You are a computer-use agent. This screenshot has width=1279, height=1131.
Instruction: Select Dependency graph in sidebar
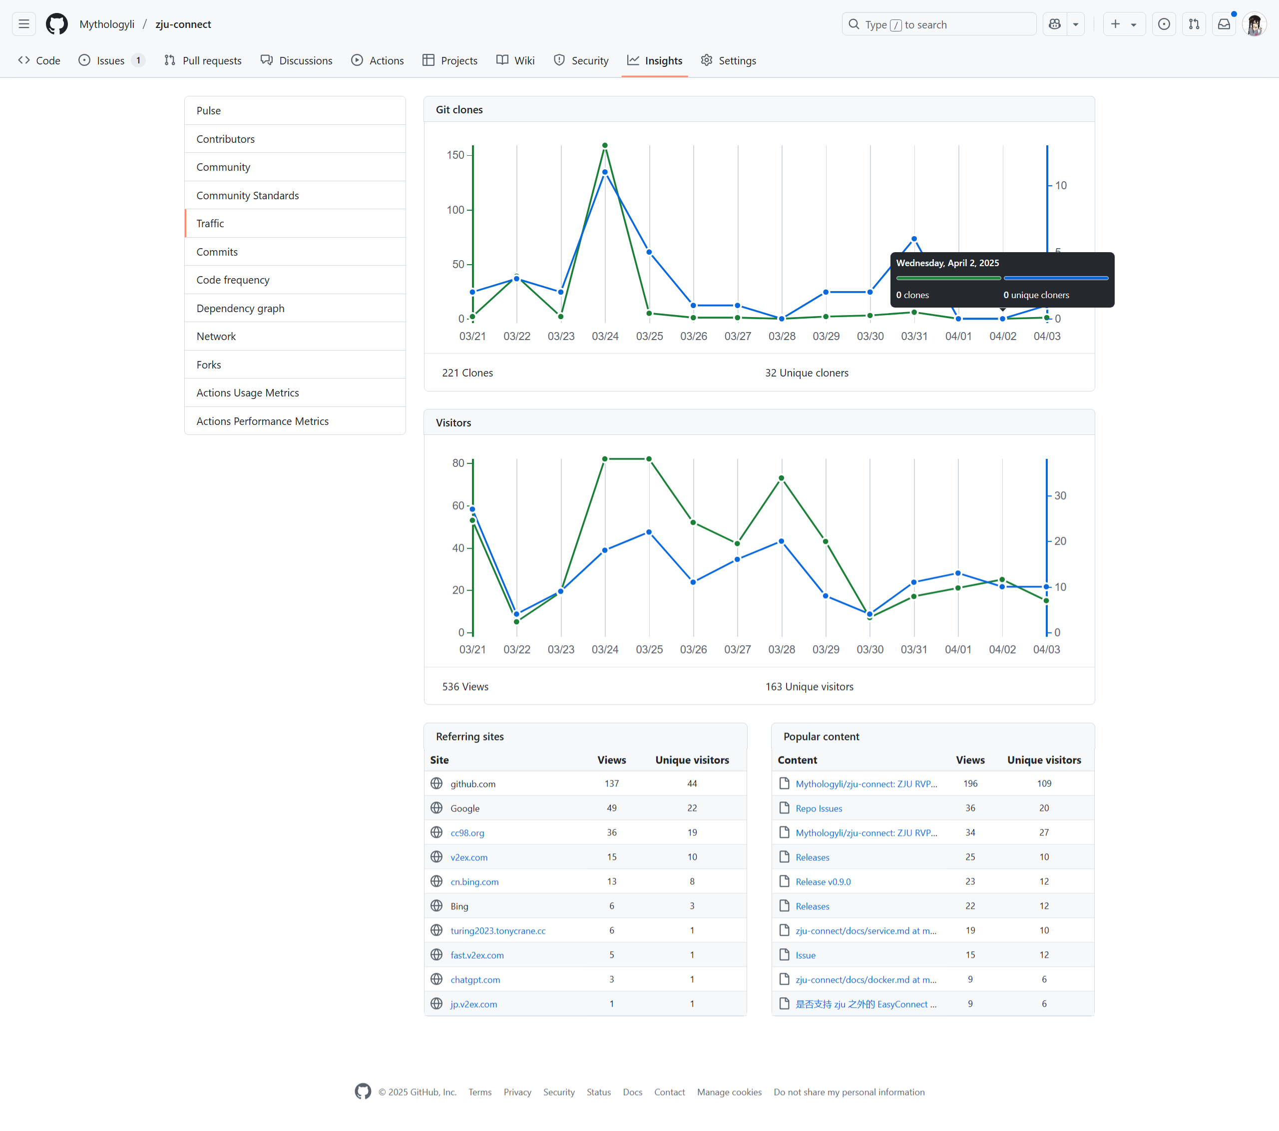240,309
